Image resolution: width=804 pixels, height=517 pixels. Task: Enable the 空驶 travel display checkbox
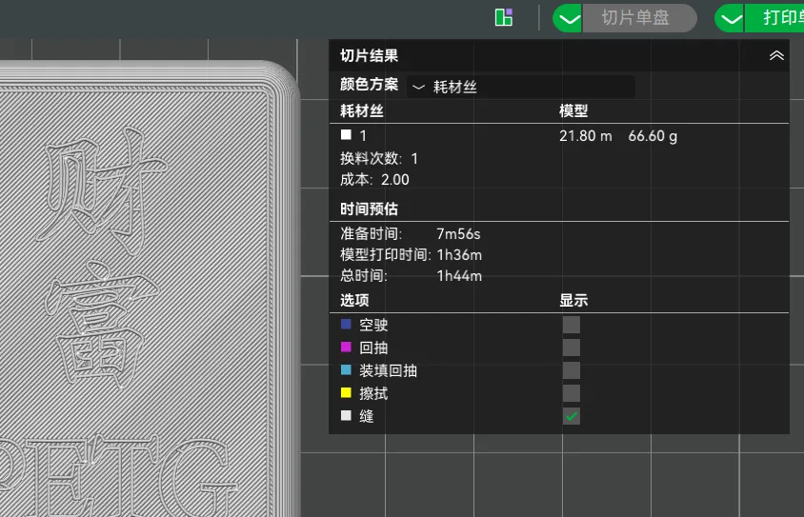pos(572,325)
